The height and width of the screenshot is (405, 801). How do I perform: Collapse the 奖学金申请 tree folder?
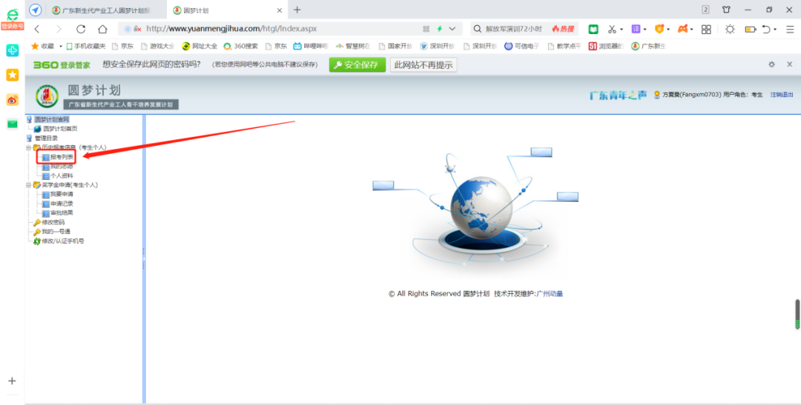(x=28, y=185)
